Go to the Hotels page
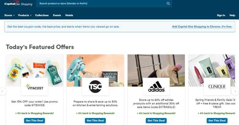 tap(69, 15)
